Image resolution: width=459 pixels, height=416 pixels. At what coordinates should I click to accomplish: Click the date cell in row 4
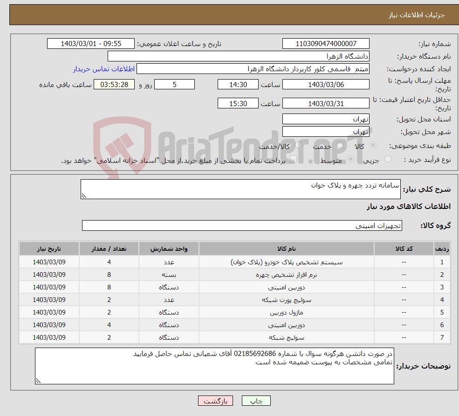coord(49,300)
